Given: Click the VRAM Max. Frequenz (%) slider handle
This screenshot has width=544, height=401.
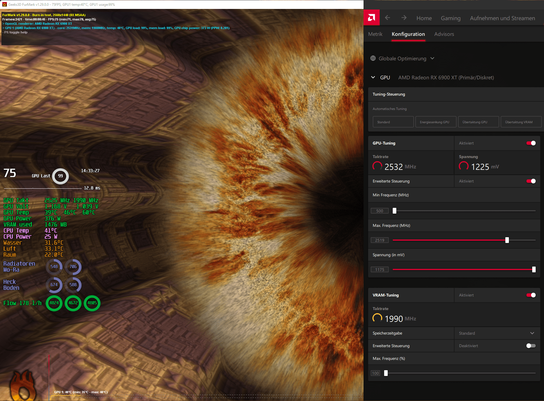Looking at the screenshot, I should coord(386,373).
